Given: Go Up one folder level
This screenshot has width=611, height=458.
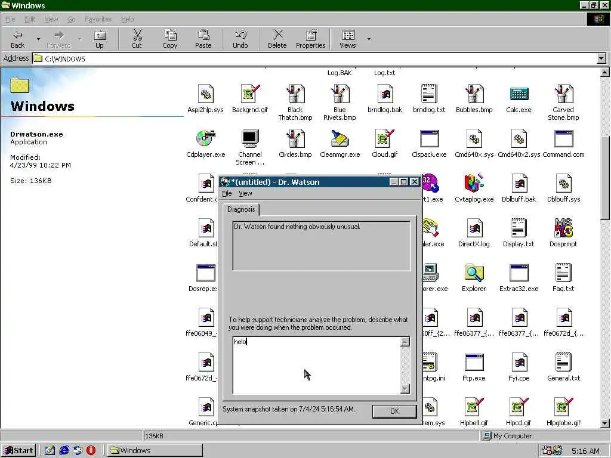Looking at the screenshot, I should pyautogui.click(x=100, y=39).
